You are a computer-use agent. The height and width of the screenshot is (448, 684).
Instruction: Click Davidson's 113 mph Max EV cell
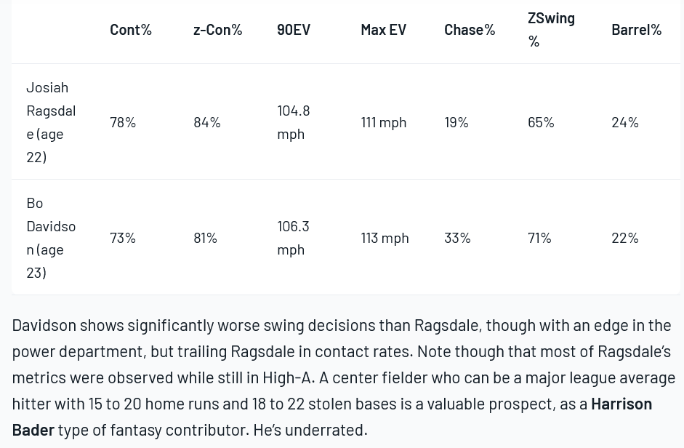pos(385,238)
